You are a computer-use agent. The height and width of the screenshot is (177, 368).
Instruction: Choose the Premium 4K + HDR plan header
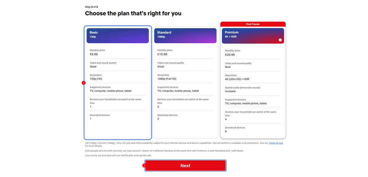pyautogui.click(x=253, y=36)
